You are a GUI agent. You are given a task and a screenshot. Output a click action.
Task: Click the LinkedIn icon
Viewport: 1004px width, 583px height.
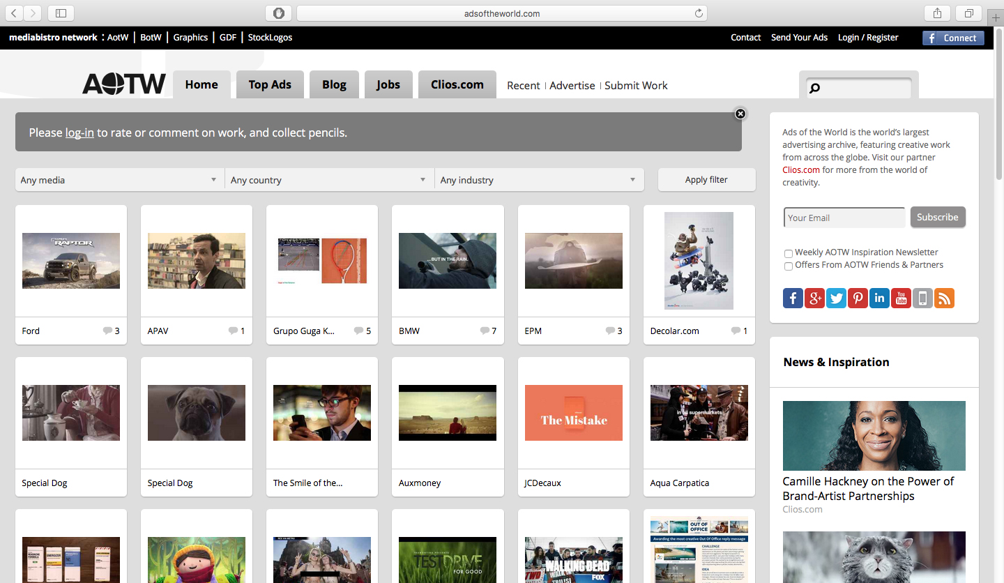pyautogui.click(x=879, y=298)
